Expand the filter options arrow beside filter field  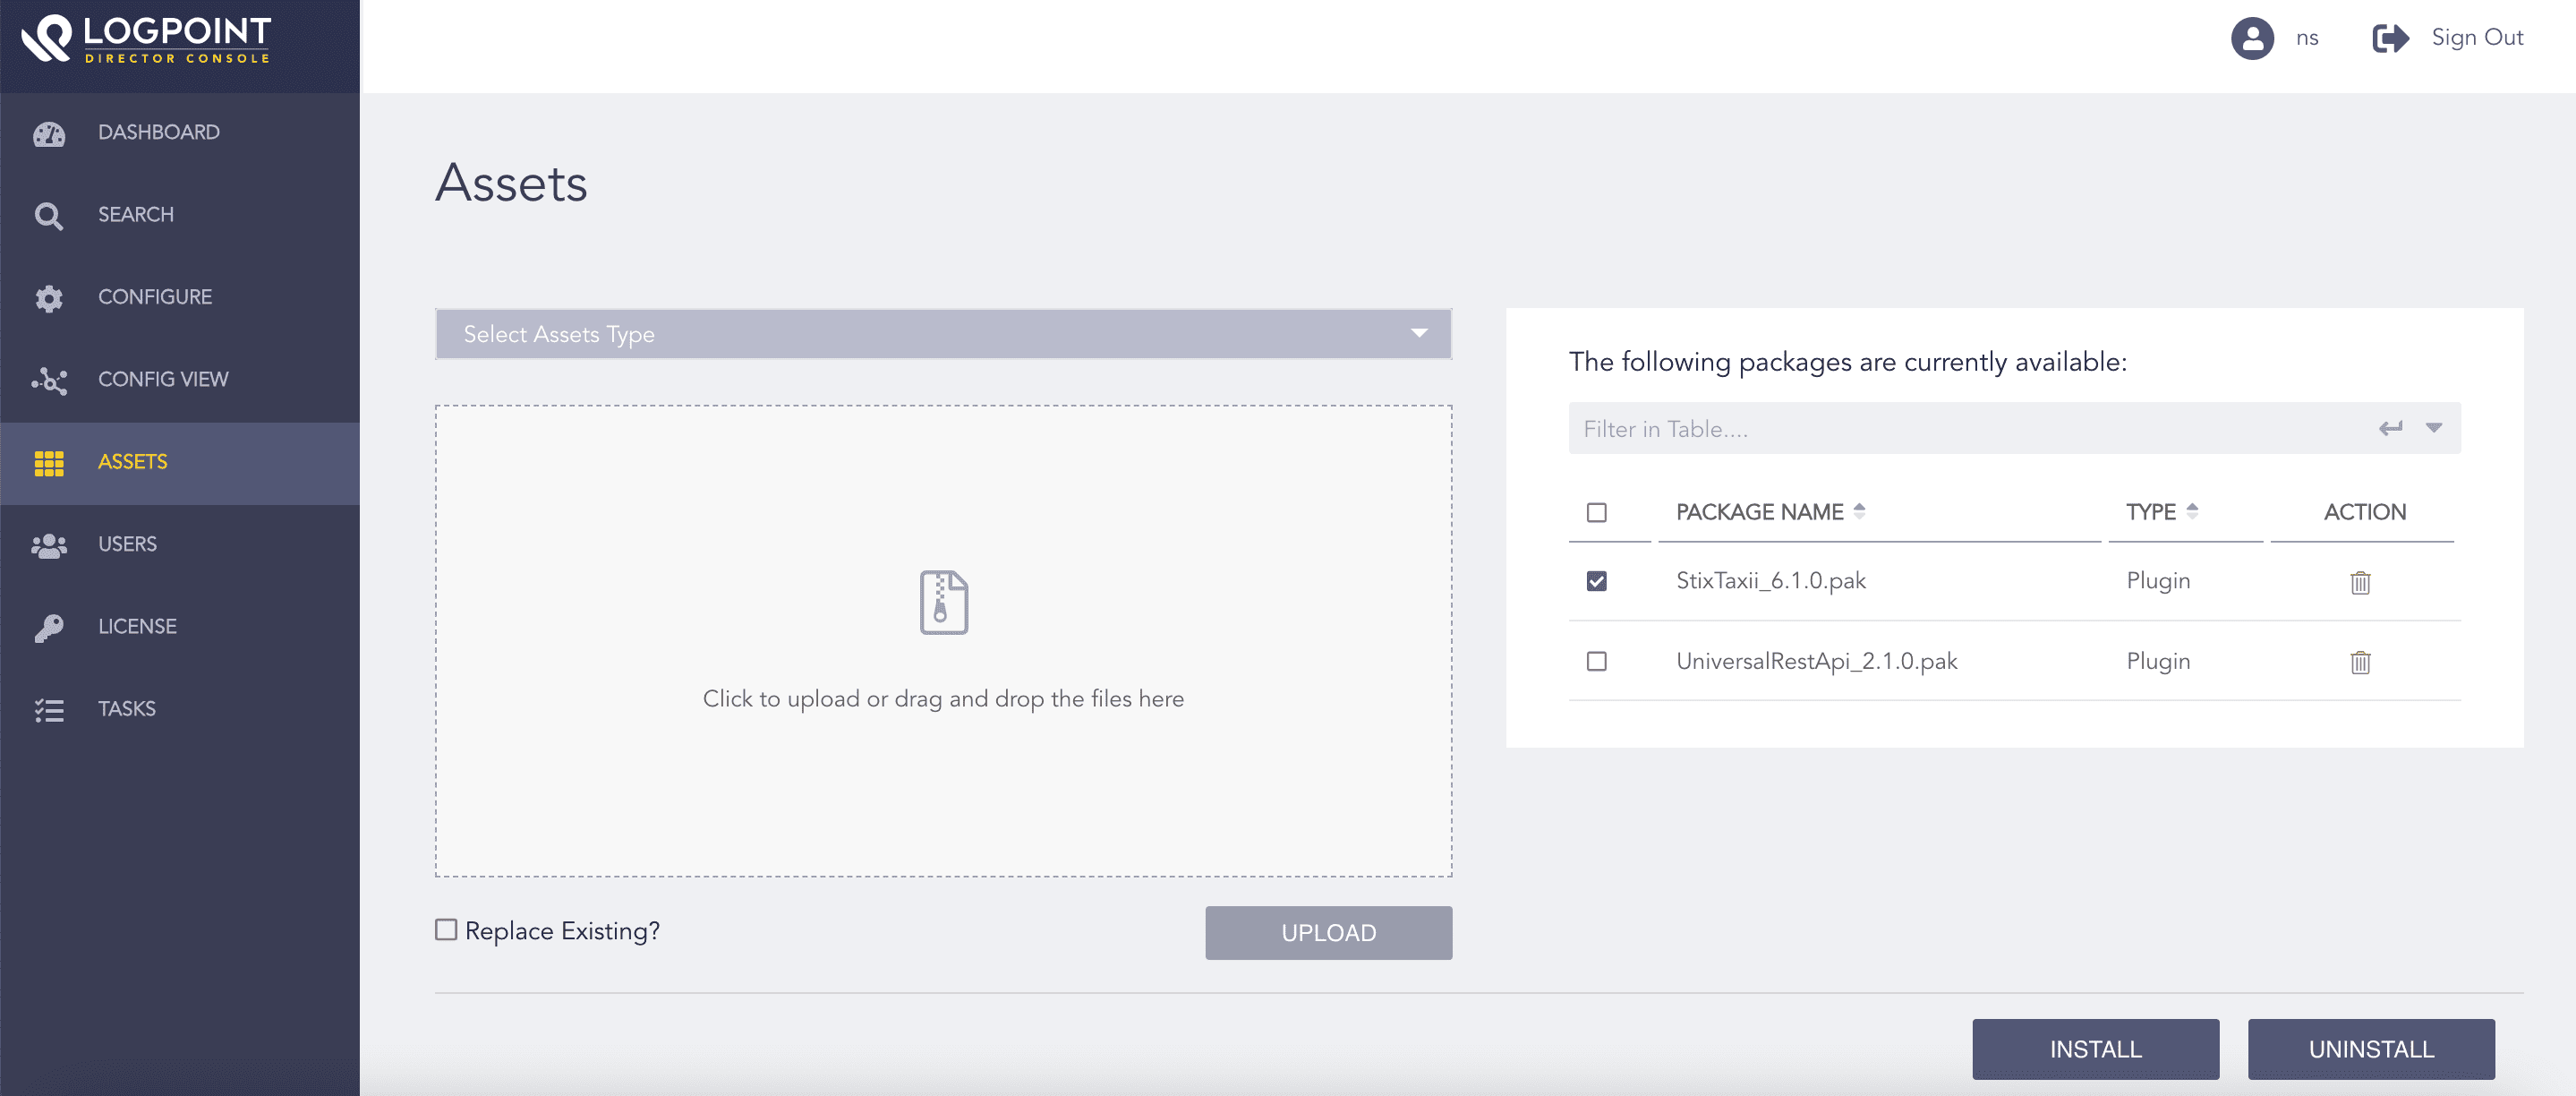pyautogui.click(x=2432, y=428)
